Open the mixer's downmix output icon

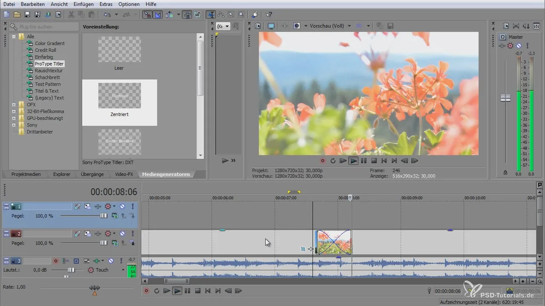516,26
